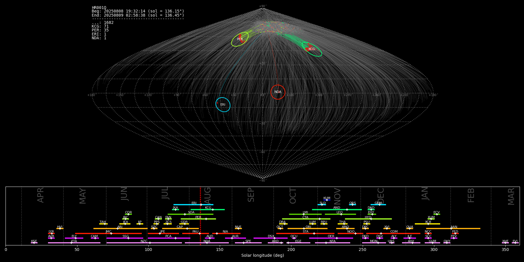The image size is (524, 262).
Task: Click the +120° longitude label on map
Action: (148, 95)
